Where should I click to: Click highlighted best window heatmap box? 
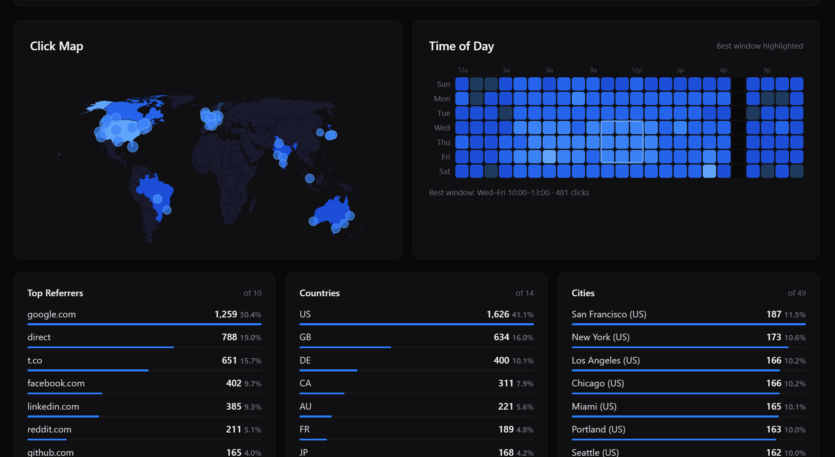pyautogui.click(x=622, y=142)
